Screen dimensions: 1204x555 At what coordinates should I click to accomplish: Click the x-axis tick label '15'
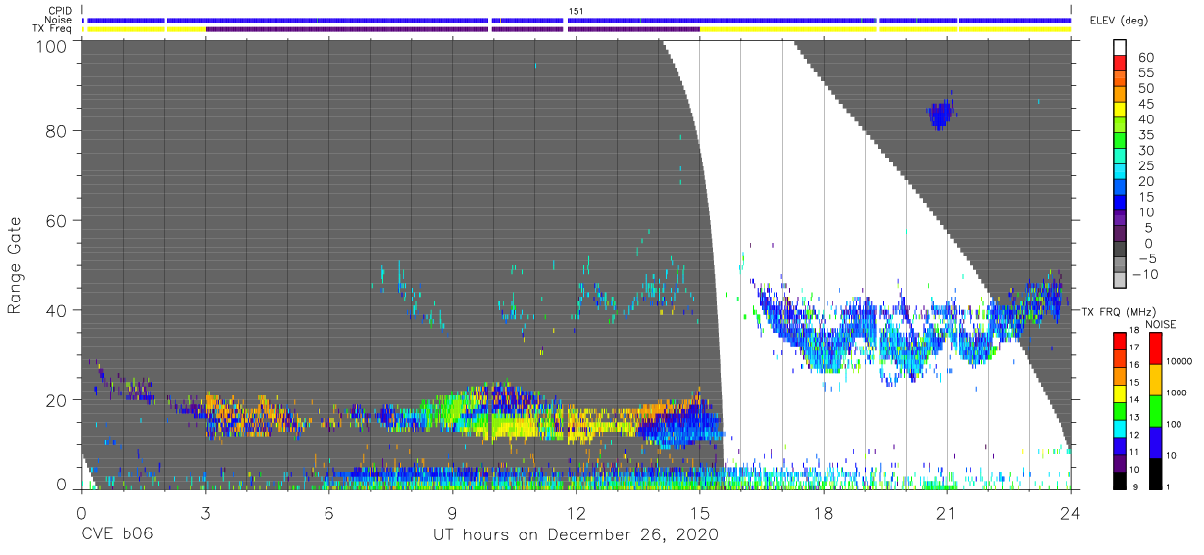coord(699,513)
